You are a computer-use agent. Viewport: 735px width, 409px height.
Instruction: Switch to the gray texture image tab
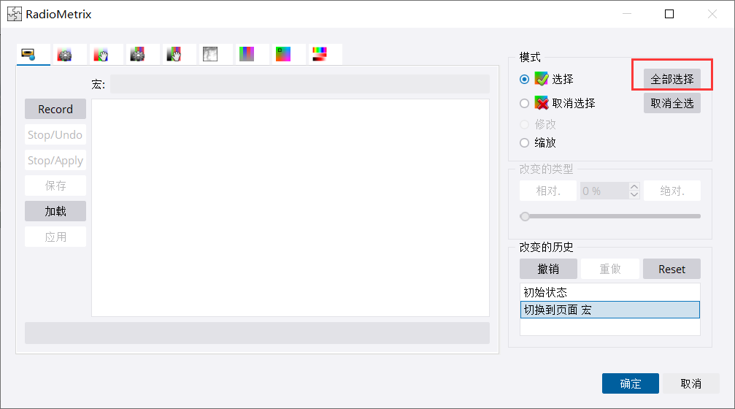(x=210, y=54)
